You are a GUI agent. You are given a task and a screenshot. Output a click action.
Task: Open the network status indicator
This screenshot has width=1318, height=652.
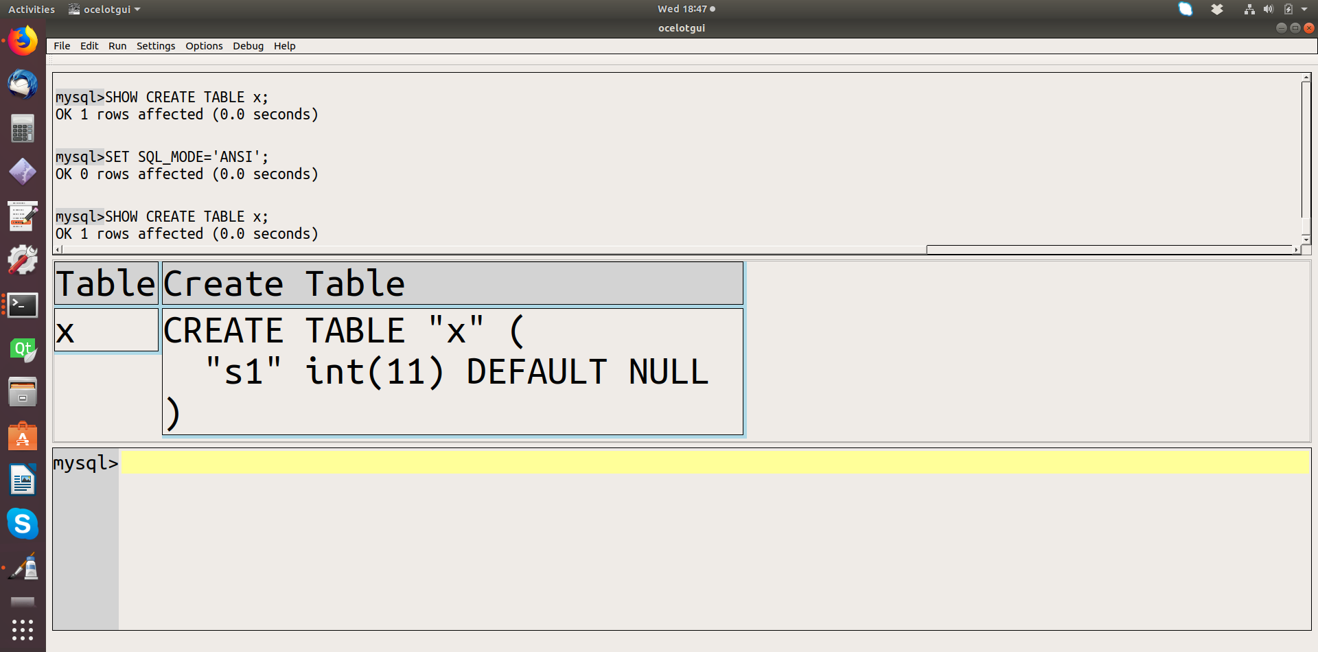tap(1249, 9)
